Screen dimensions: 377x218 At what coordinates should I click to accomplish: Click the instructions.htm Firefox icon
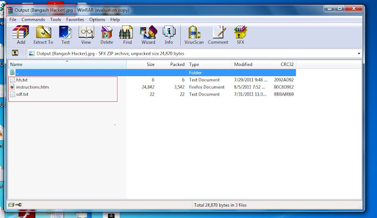(x=12, y=87)
